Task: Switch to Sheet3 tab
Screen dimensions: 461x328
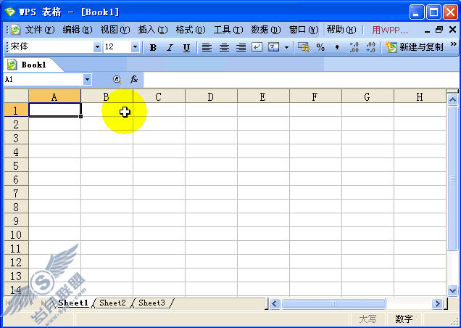Action: pyautogui.click(x=151, y=303)
